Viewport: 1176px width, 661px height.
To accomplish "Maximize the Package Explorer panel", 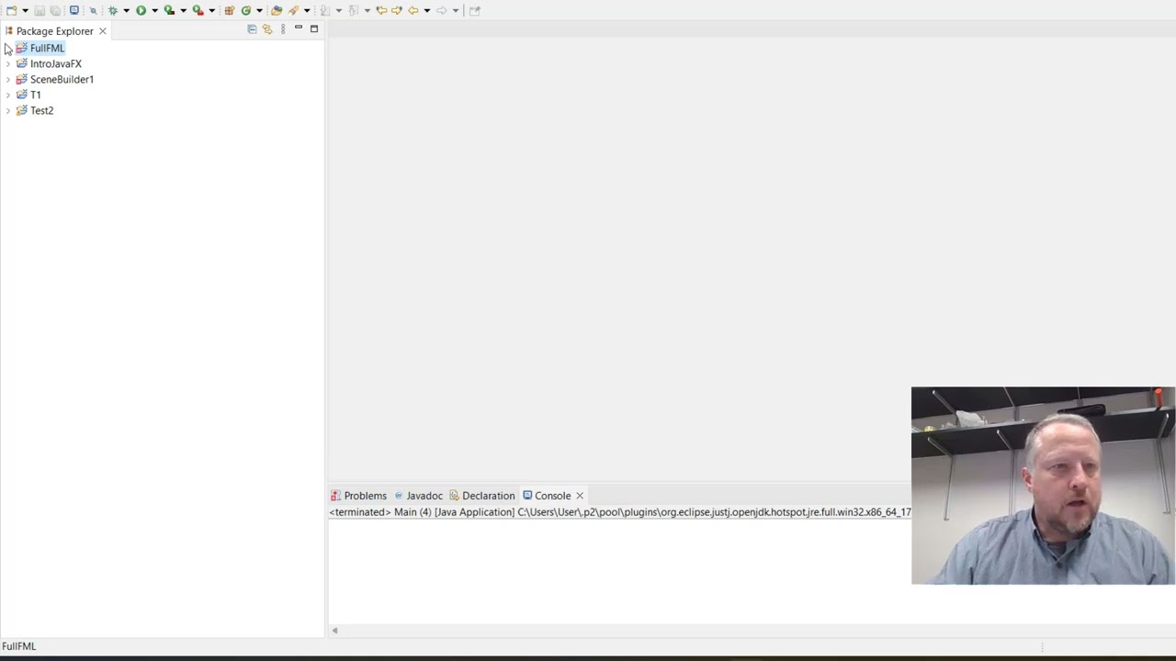I will (313, 29).
